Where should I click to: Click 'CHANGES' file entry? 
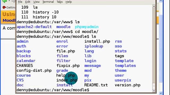(x=25, y=66)
